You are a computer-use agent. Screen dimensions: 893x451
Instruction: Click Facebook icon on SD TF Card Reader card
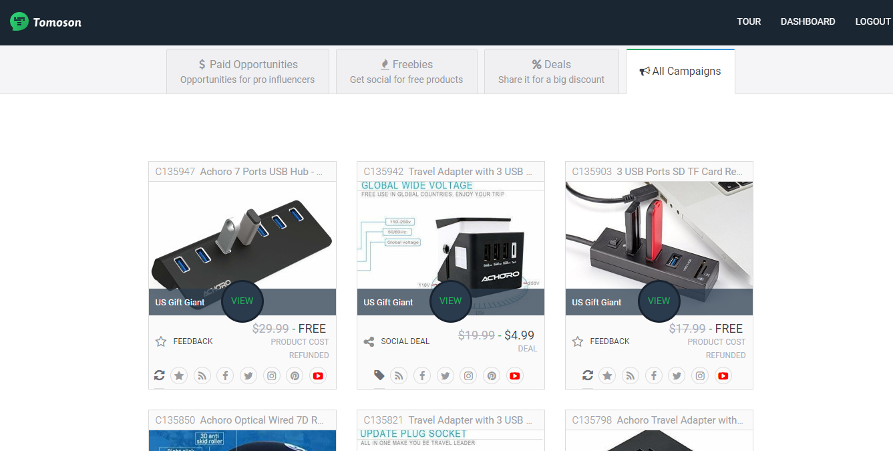point(654,376)
